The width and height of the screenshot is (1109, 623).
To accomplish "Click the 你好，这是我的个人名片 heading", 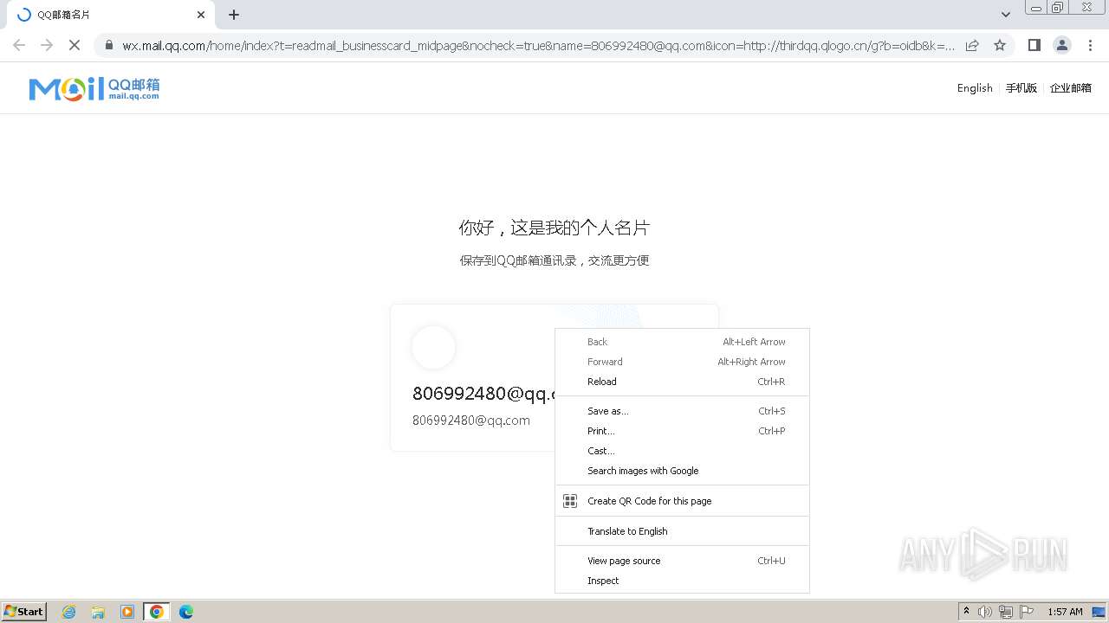I will tap(554, 228).
